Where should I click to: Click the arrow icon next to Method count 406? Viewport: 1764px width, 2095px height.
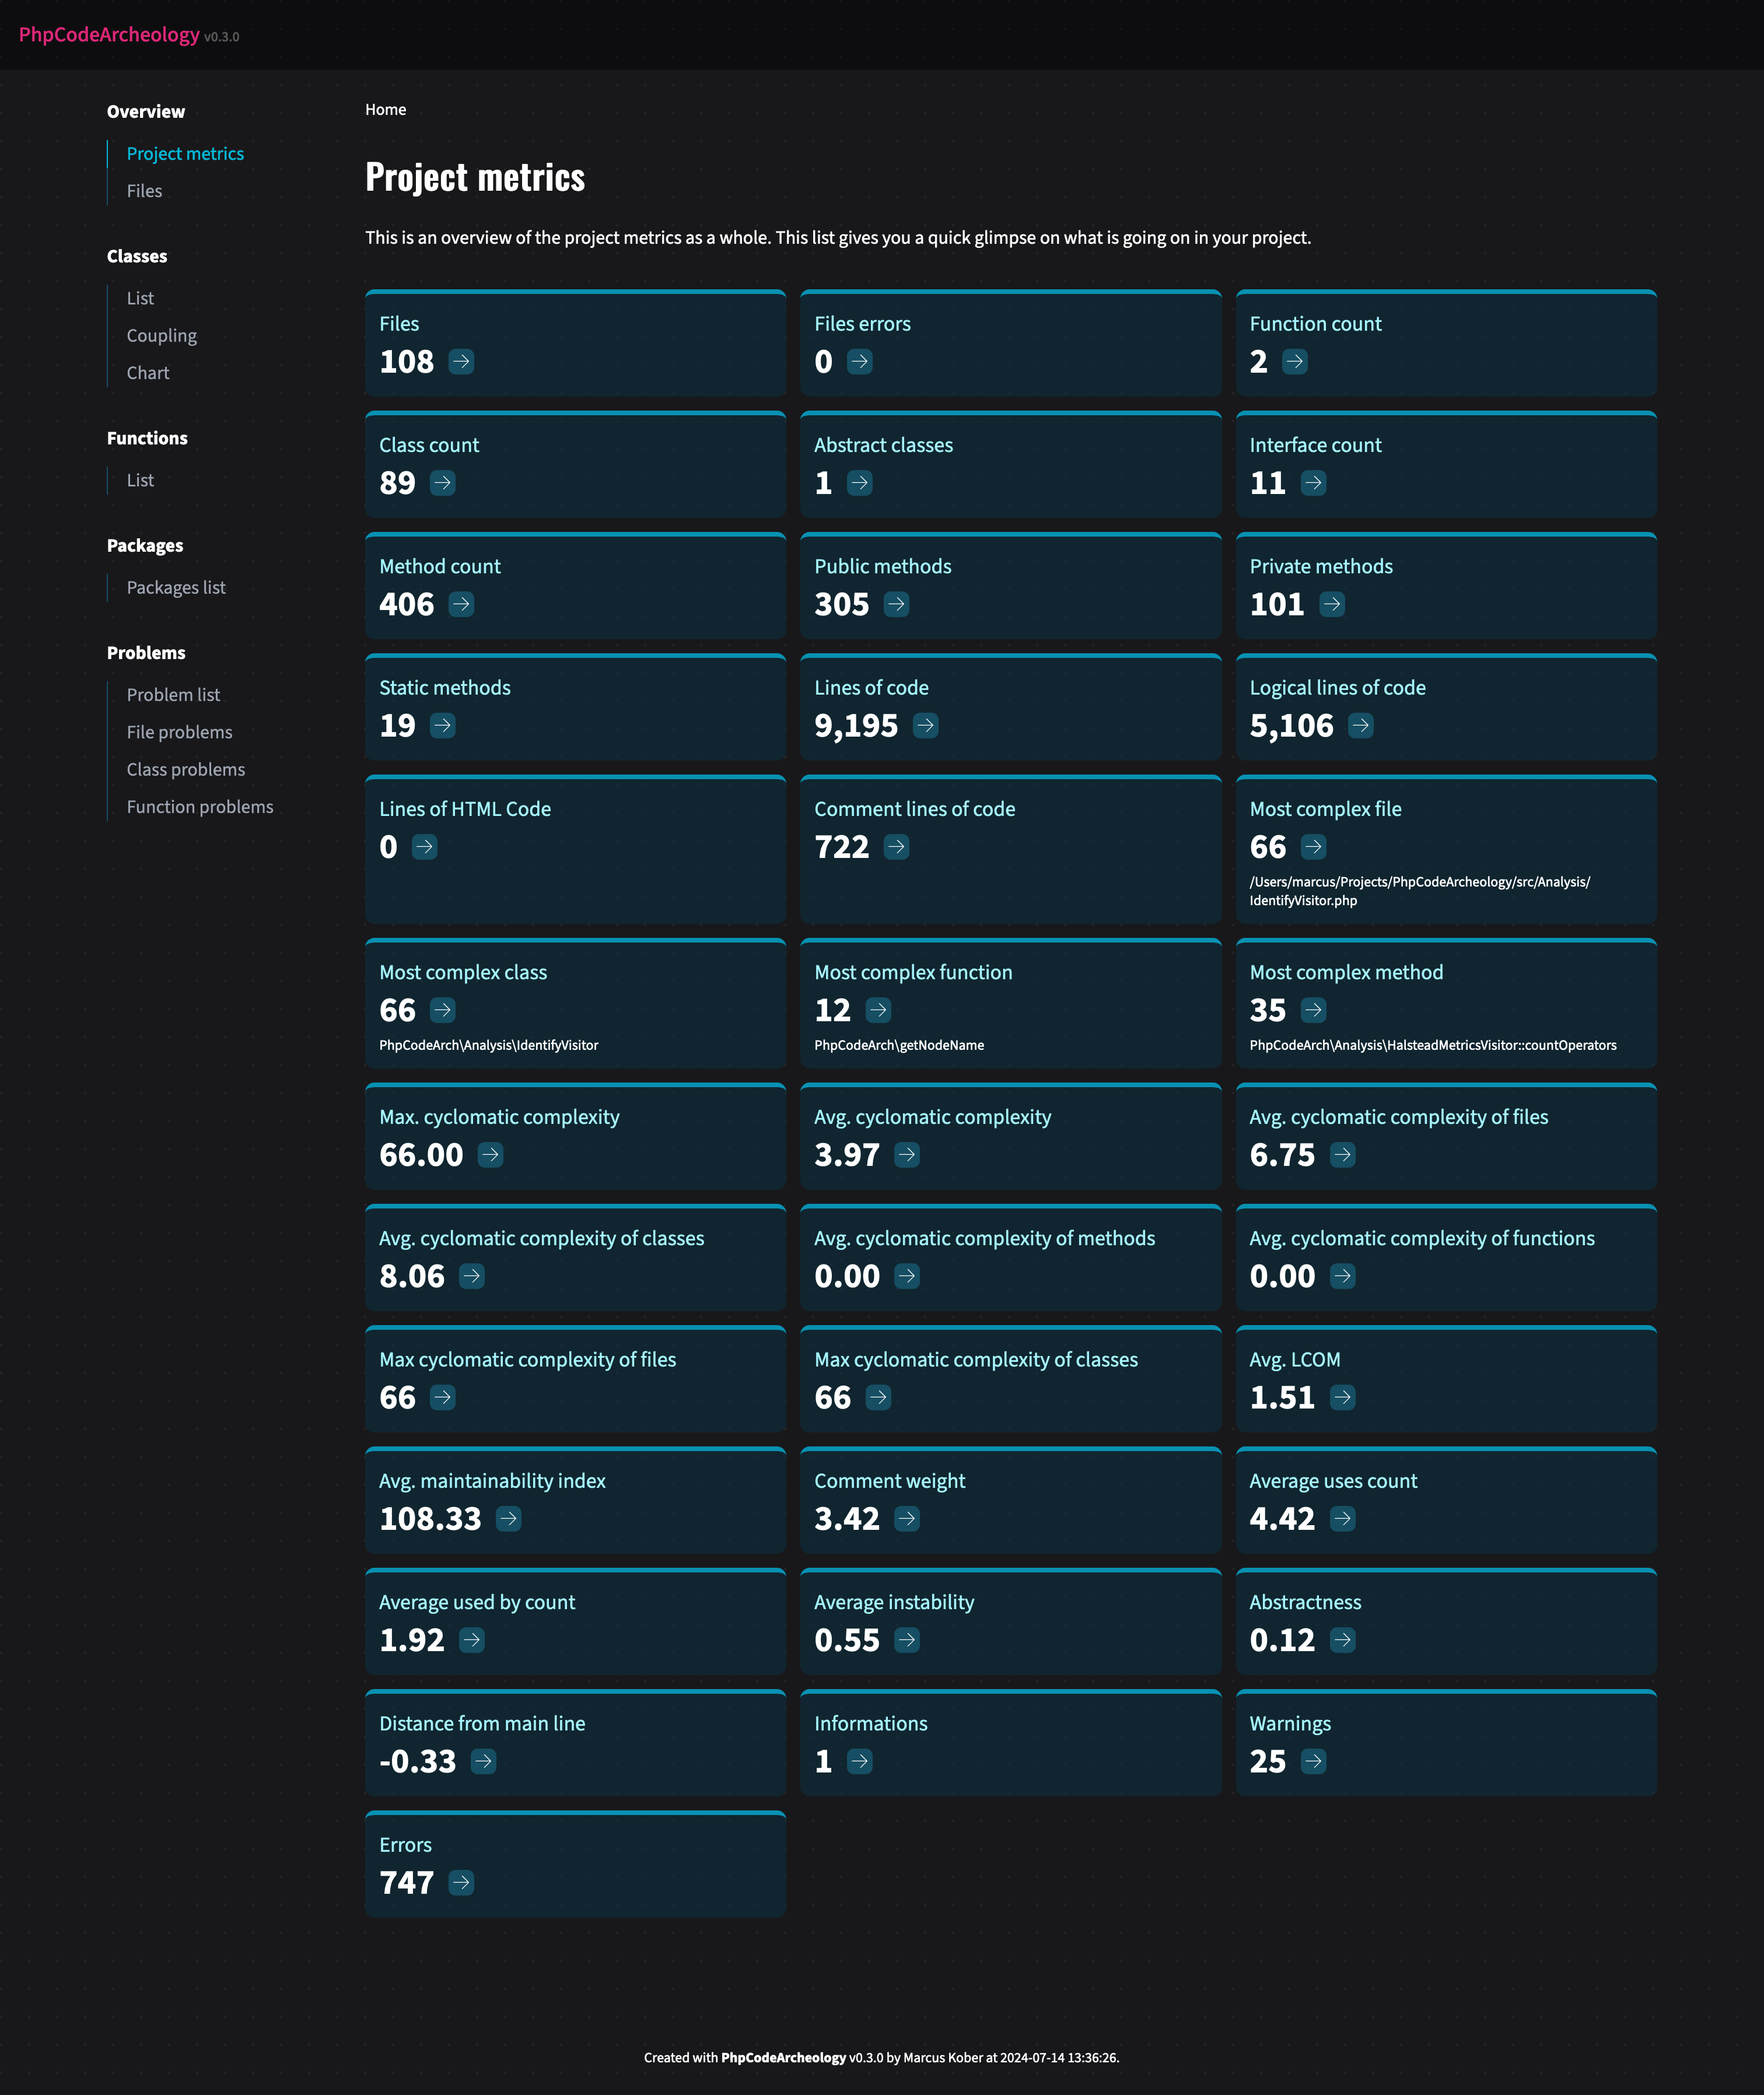point(461,604)
